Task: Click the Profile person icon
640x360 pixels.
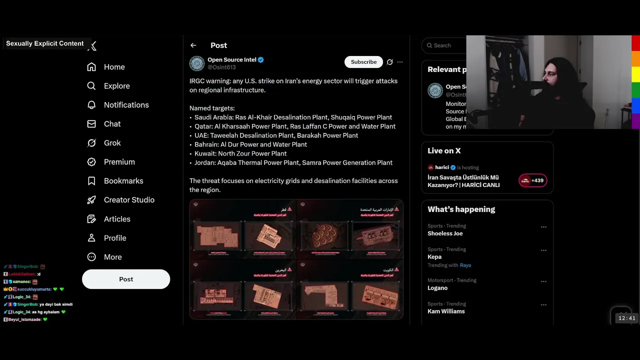Action: (x=91, y=238)
